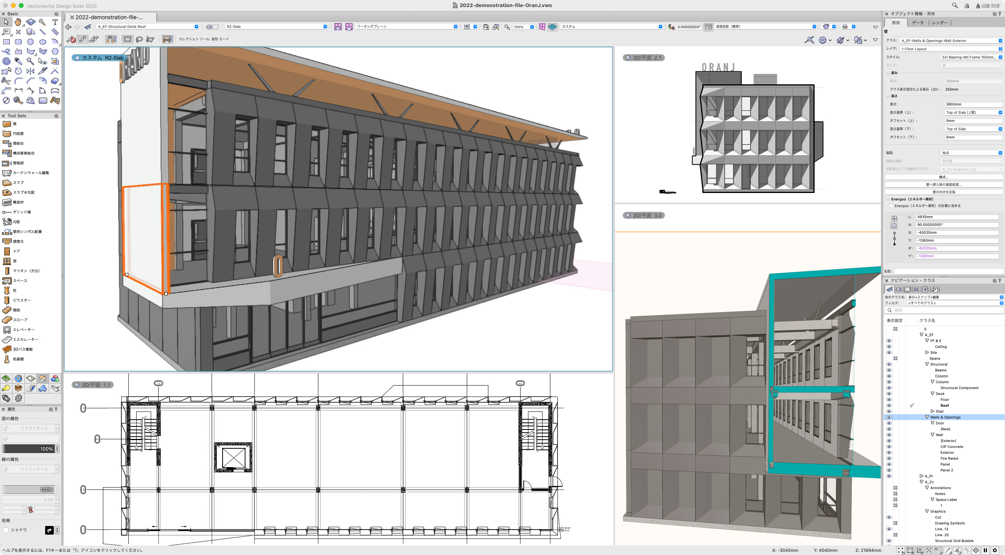Collapse the Walls & Openings class tree

pyautogui.click(x=927, y=417)
